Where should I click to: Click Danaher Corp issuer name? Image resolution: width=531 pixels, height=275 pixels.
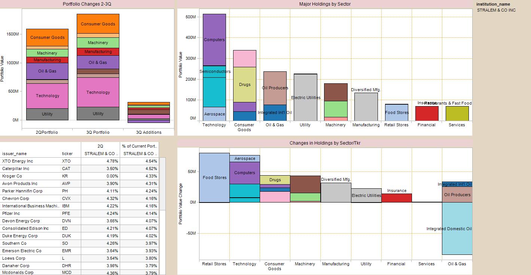(x=15, y=266)
